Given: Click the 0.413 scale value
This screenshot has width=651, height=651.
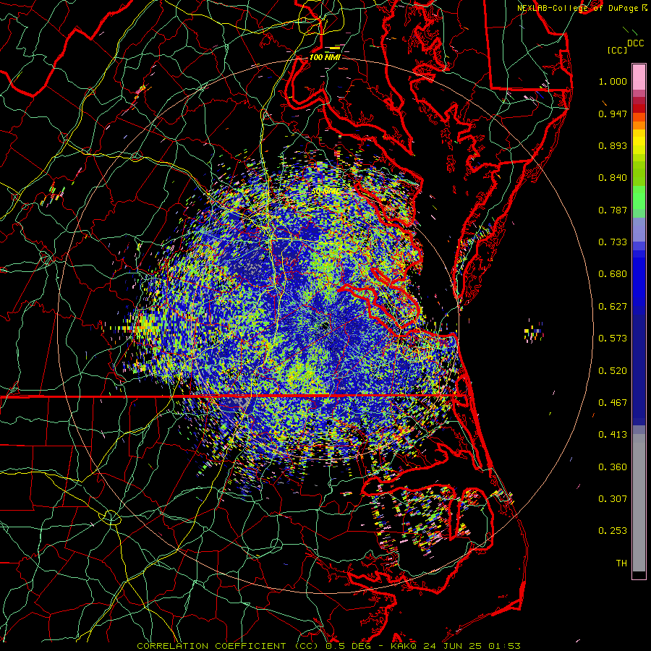Looking at the screenshot, I should (x=613, y=435).
